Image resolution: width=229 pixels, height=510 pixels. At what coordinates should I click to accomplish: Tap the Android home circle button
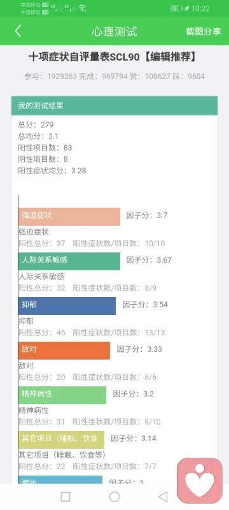tap(114, 497)
